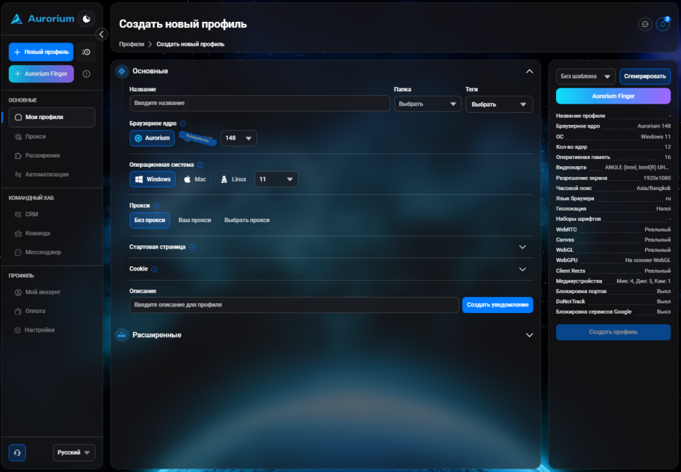Viewport: 681px width, 472px height.
Task: Go to Расширения sidebar item
Action: 52,156
